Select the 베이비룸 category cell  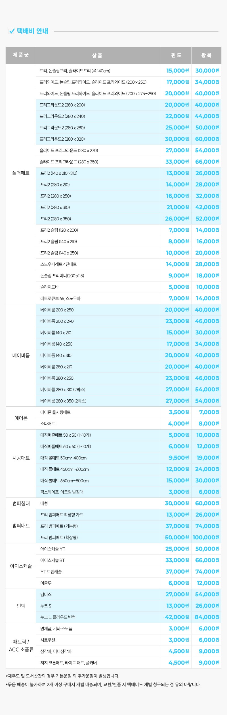coord(21,355)
